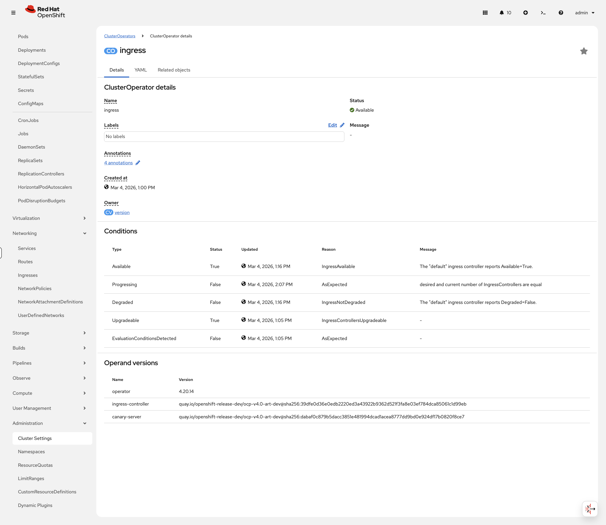Click the notifications bell icon
The height and width of the screenshot is (525, 606).
coord(501,13)
